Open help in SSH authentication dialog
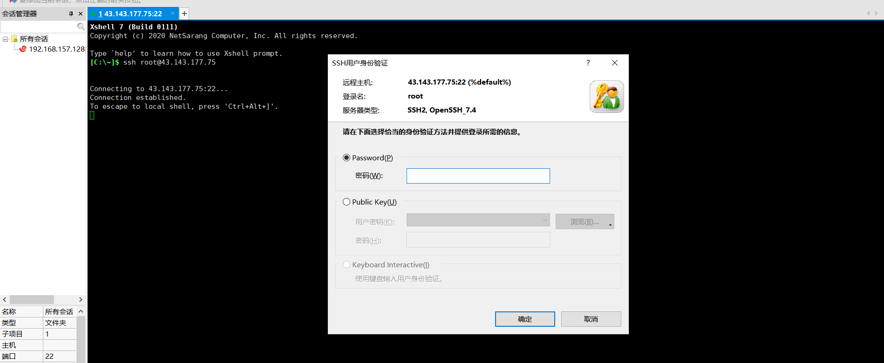The height and width of the screenshot is (363, 884). pyautogui.click(x=588, y=63)
